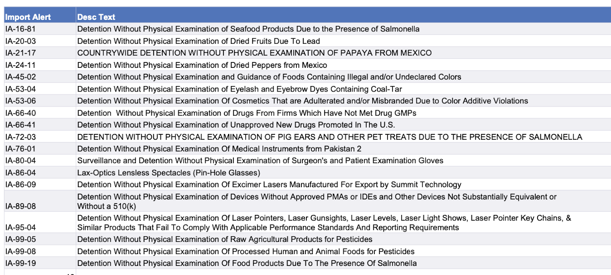Click the Eyelash and Eyebrow Dyes description
Image resolution: width=611 pixels, height=275 pixels.
[x=239, y=89]
